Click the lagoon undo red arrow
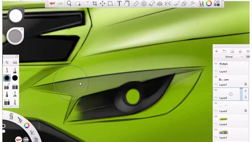 19,139
